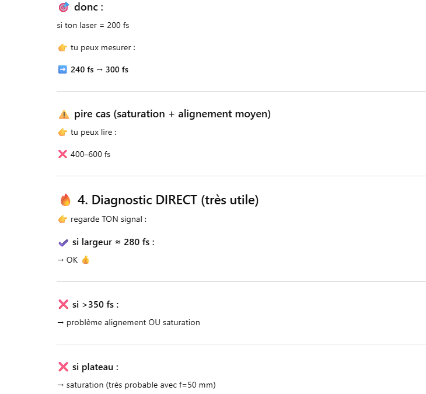Click the red cross before "si plateau"
The image size is (426, 394).
[x=64, y=367]
